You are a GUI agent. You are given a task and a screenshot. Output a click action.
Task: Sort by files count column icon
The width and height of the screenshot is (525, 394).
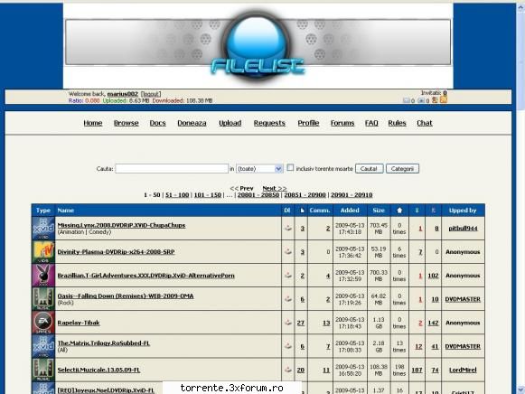[302, 211]
